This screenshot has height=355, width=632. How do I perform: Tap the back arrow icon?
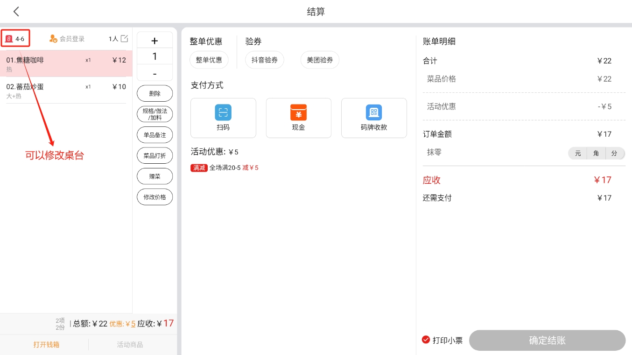(x=16, y=12)
